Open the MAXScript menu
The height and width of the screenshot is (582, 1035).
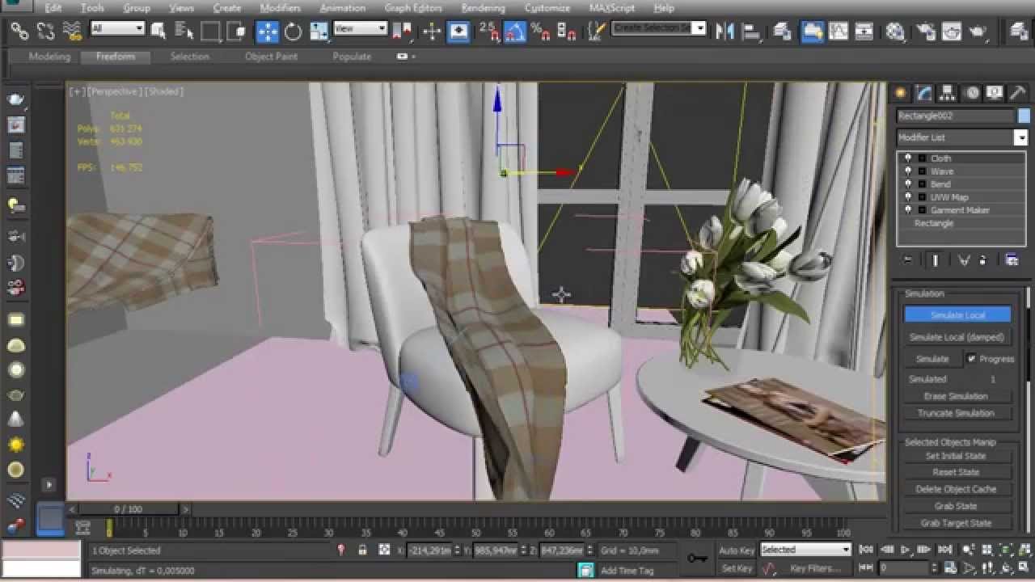tap(612, 7)
